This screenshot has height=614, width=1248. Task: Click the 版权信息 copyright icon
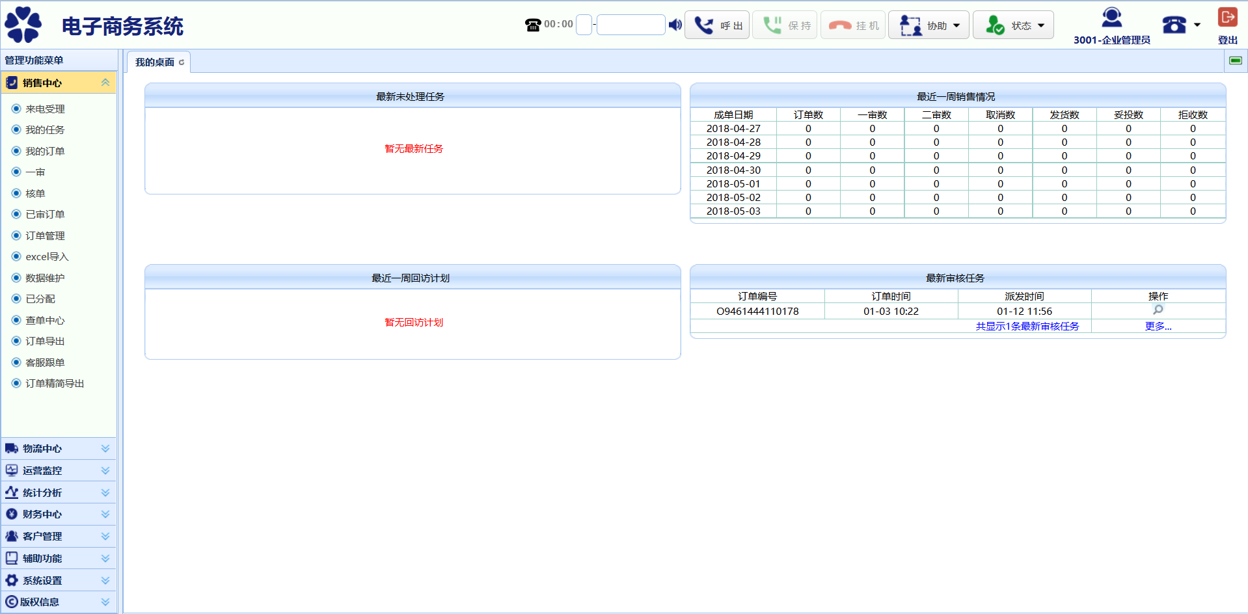(x=12, y=602)
